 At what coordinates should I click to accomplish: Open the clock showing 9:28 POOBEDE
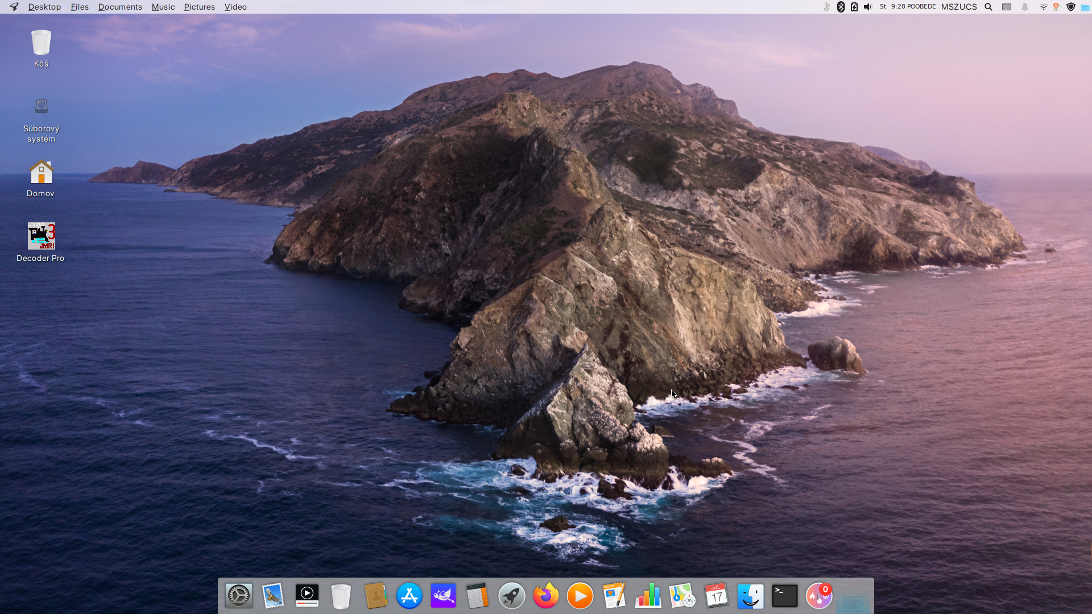point(913,7)
